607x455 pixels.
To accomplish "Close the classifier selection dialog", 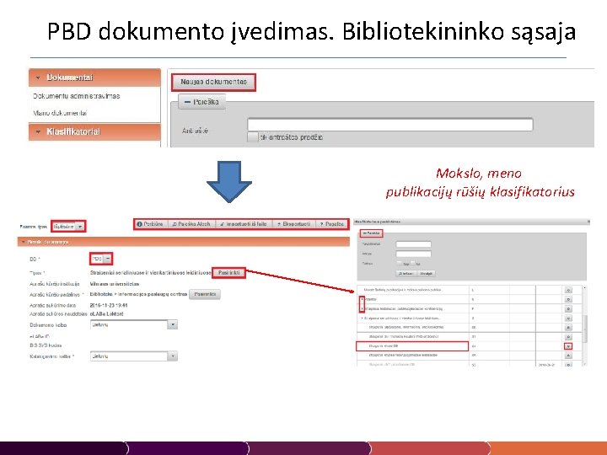I will tap(588, 222).
